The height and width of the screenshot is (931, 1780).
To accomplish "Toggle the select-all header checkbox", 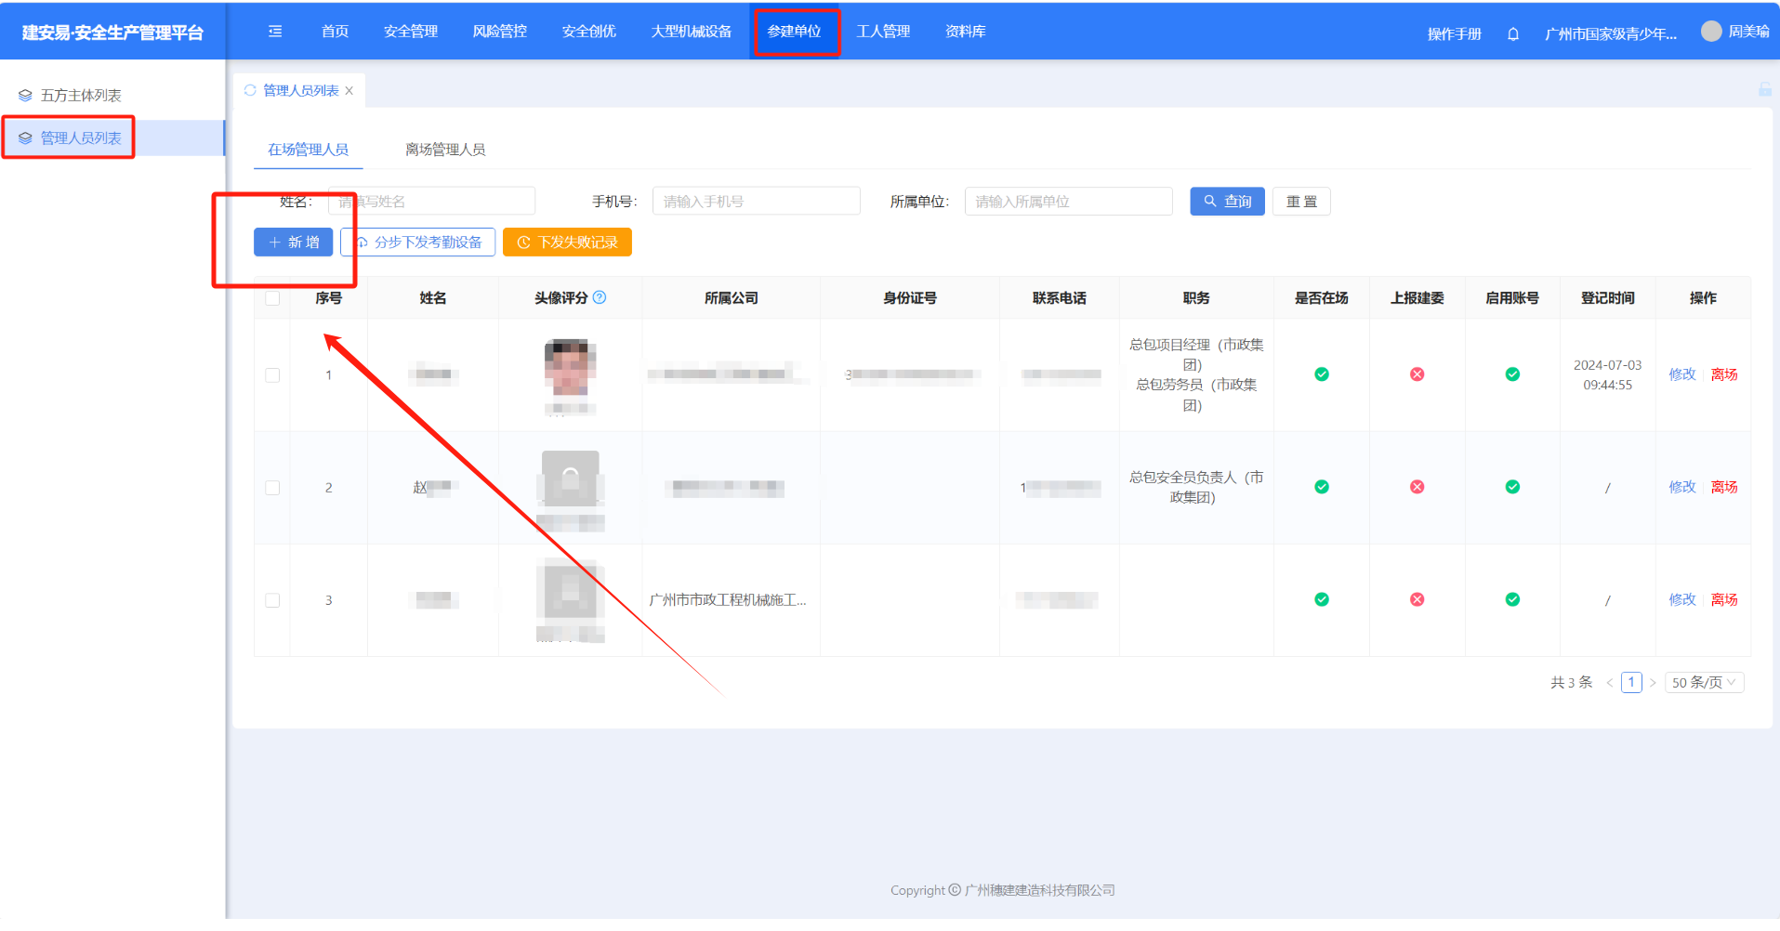I will click(272, 298).
